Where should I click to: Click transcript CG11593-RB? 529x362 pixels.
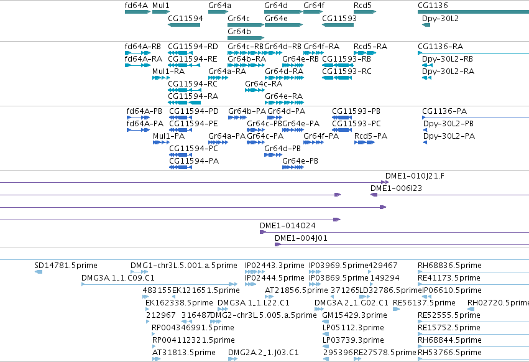coord(338,65)
